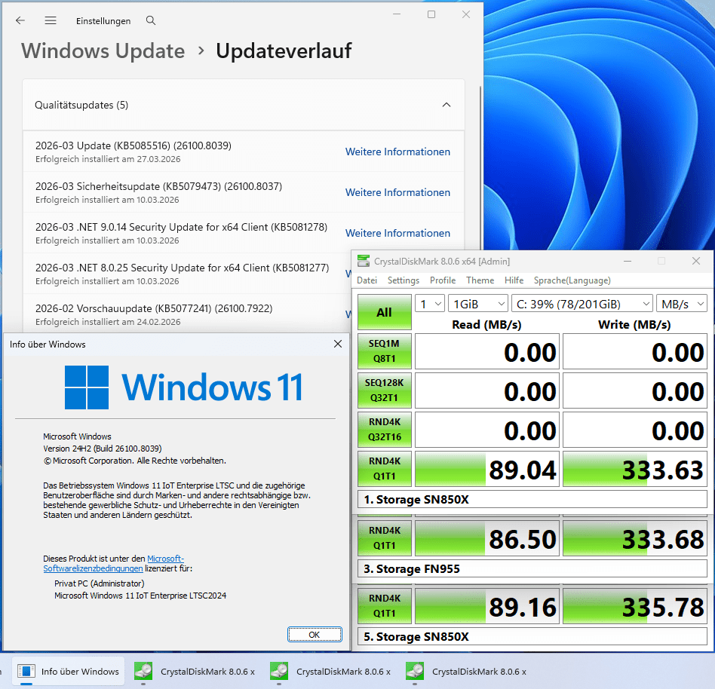This screenshot has height=689, width=715.
Task: Run the RND4K Q32T16 test
Action: click(x=385, y=430)
